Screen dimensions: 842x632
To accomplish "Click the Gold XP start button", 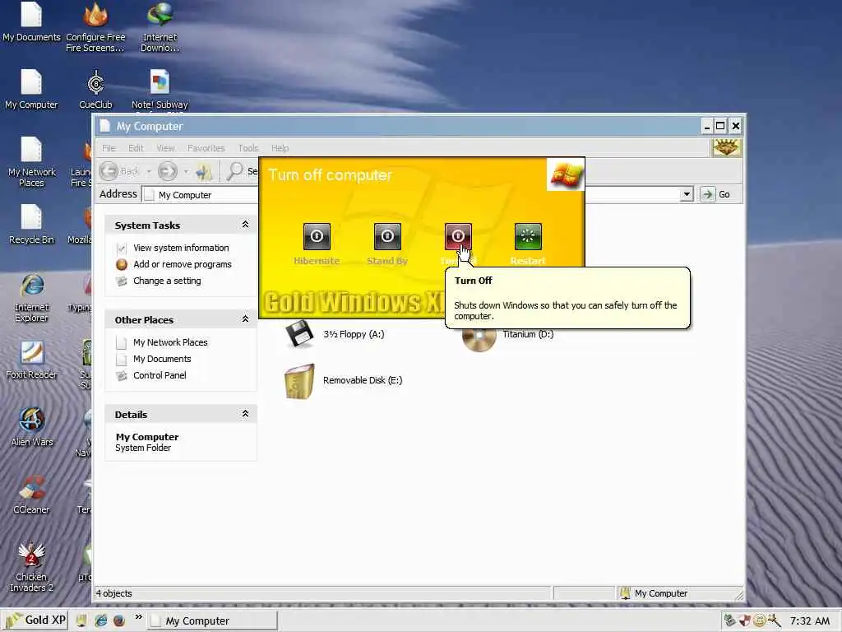I will click(x=35, y=620).
